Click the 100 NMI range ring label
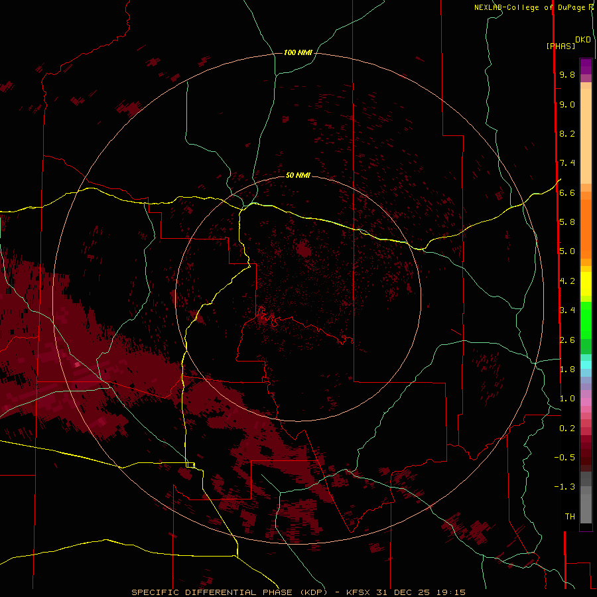Viewport: 597px width, 597px height. point(298,52)
